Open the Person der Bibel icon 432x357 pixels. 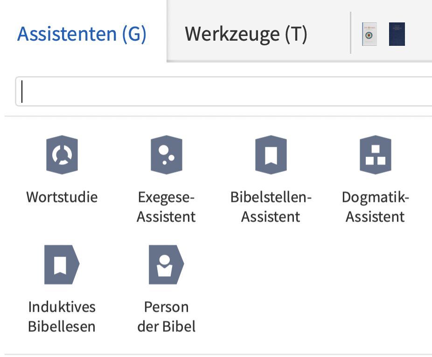(166, 264)
